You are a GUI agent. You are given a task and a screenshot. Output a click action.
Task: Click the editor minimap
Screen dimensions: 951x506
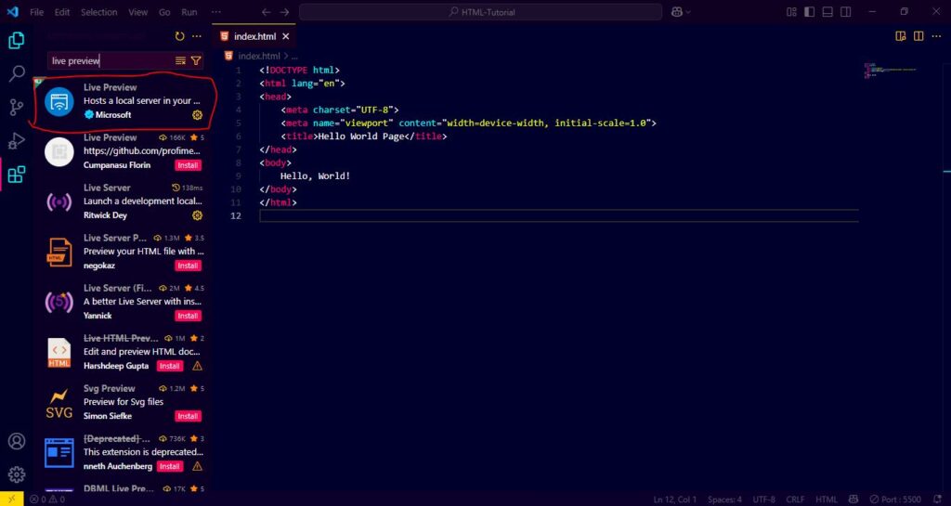point(892,70)
